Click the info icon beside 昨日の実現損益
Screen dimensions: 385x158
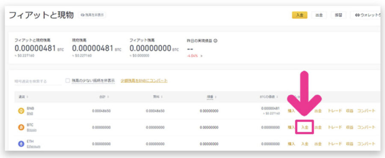tap(215, 41)
